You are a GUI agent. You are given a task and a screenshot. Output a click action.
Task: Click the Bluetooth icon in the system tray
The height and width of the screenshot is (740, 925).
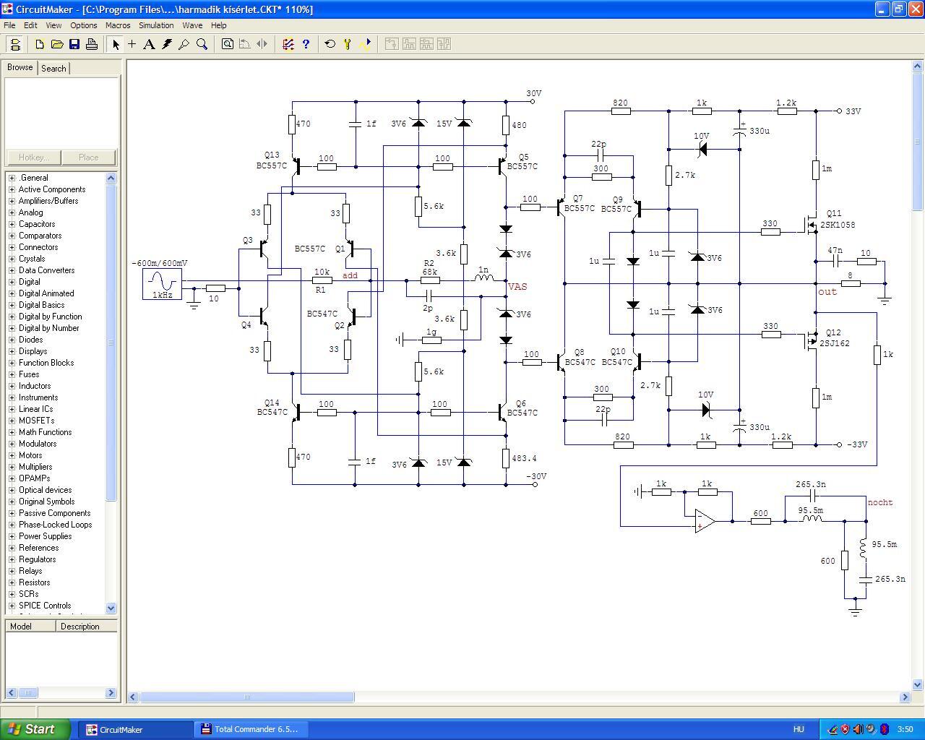click(x=885, y=729)
